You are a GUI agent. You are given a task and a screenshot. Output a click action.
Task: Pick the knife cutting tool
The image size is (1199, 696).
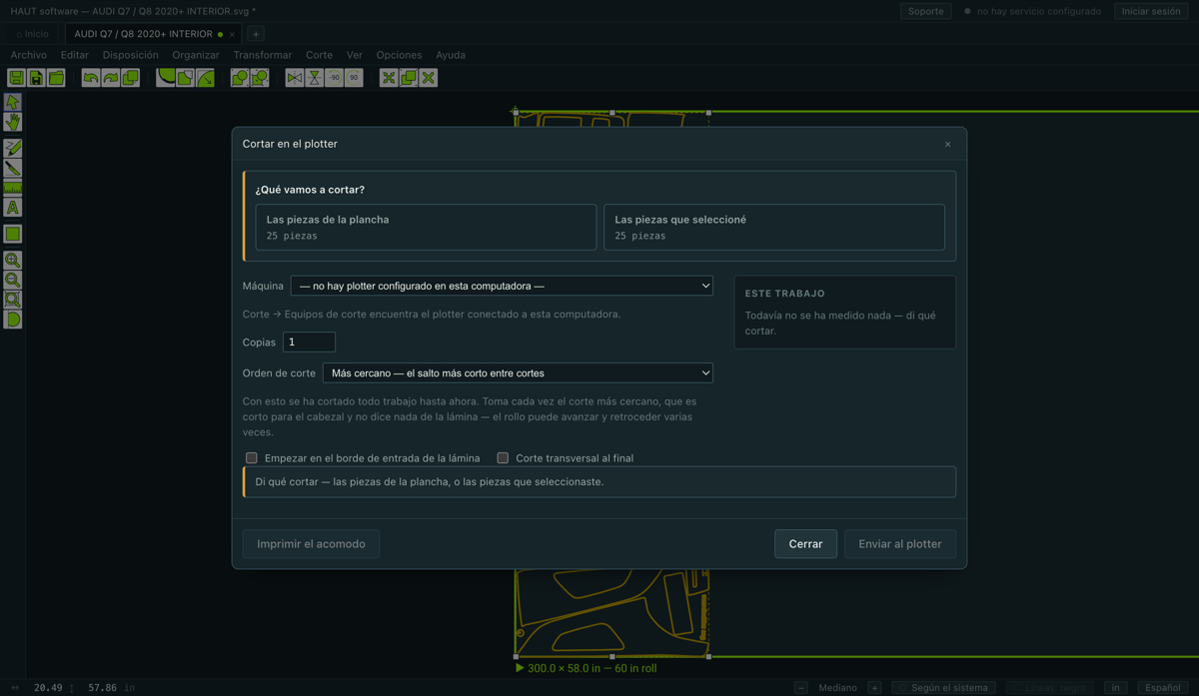pos(13,168)
